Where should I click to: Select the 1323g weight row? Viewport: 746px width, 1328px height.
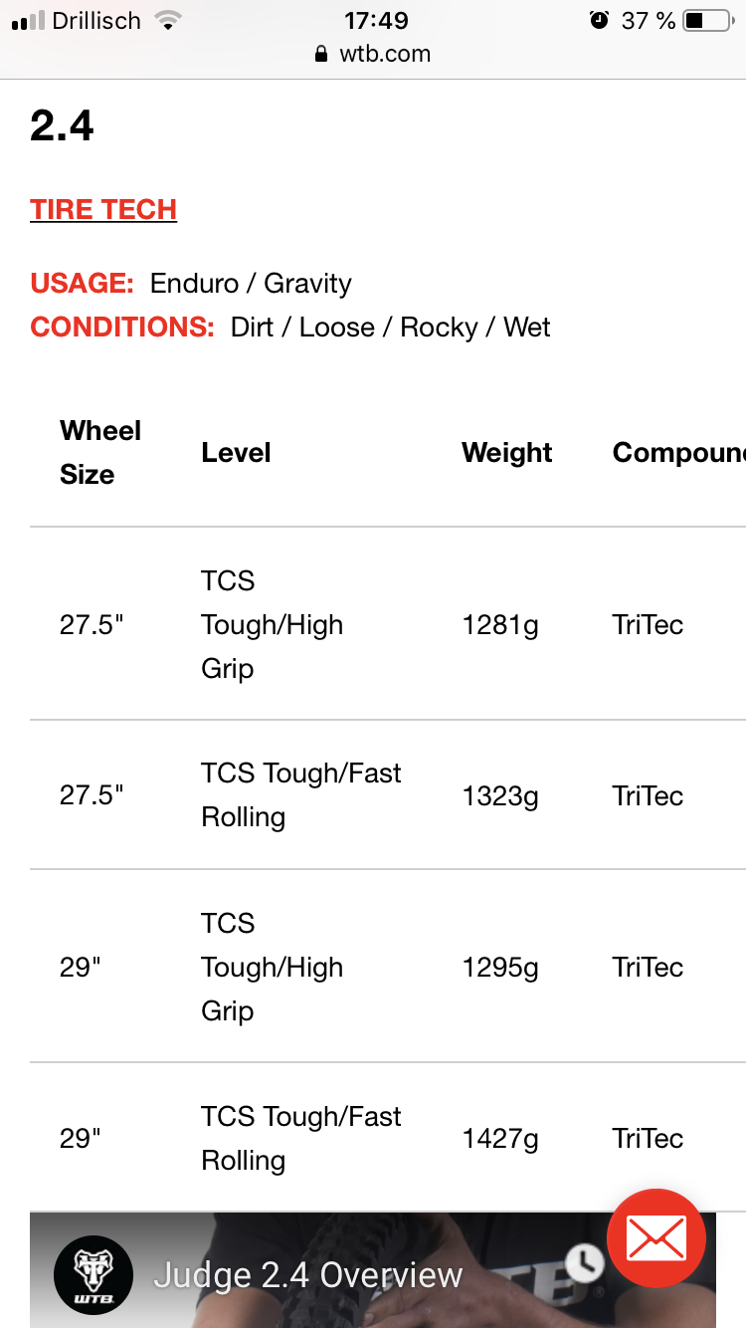(x=500, y=796)
